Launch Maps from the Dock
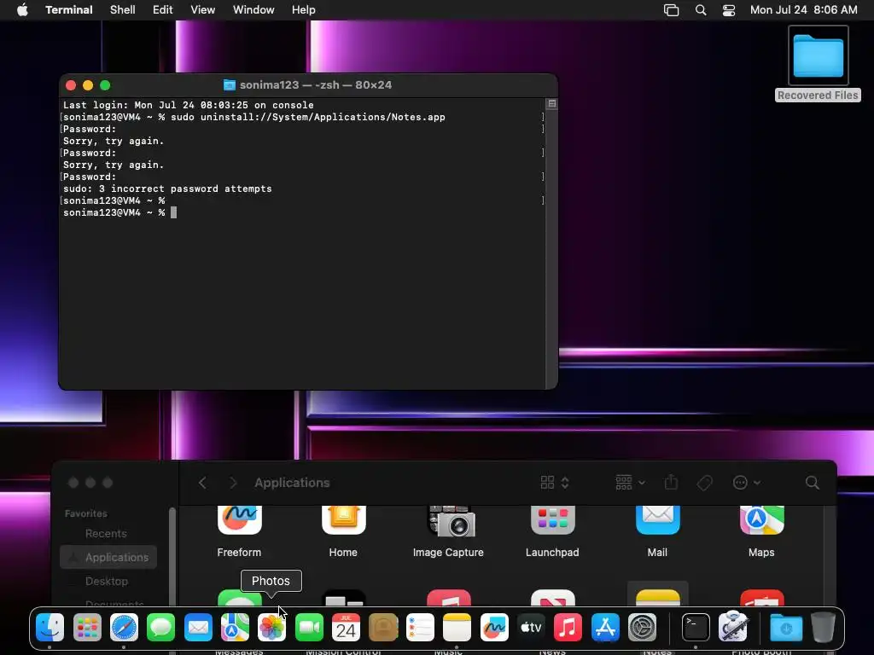 (x=235, y=627)
